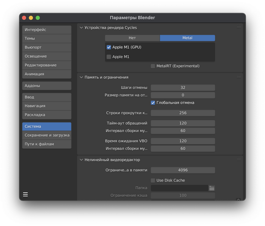
Task: Click the scroll-down arrow at panel bottom
Action: pos(238,199)
